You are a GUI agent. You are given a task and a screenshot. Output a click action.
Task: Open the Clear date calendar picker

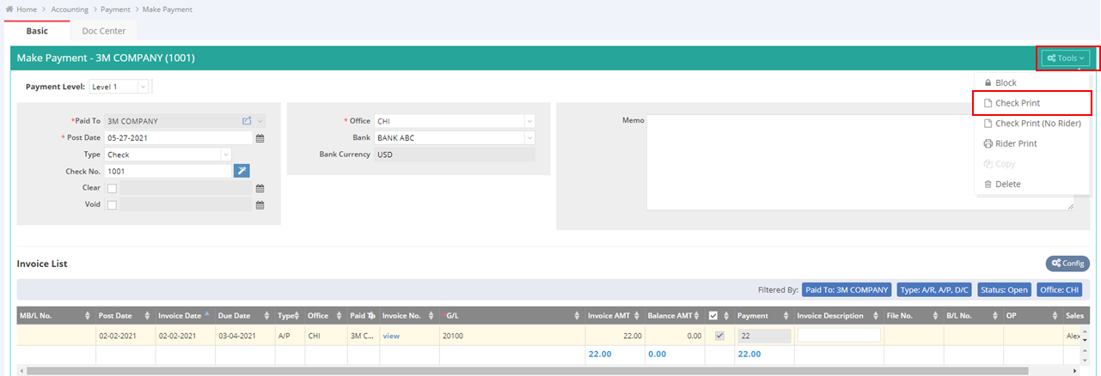tap(260, 188)
